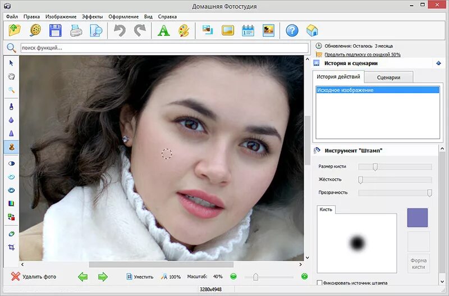Select the zoom magnifier tool in the left toolbar

coord(11,90)
